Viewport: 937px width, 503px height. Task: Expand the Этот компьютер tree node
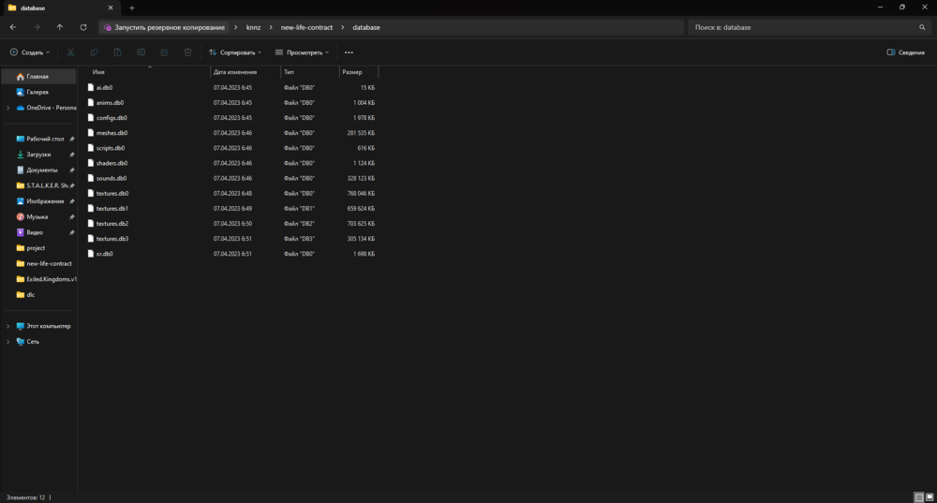tap(7, 326)
